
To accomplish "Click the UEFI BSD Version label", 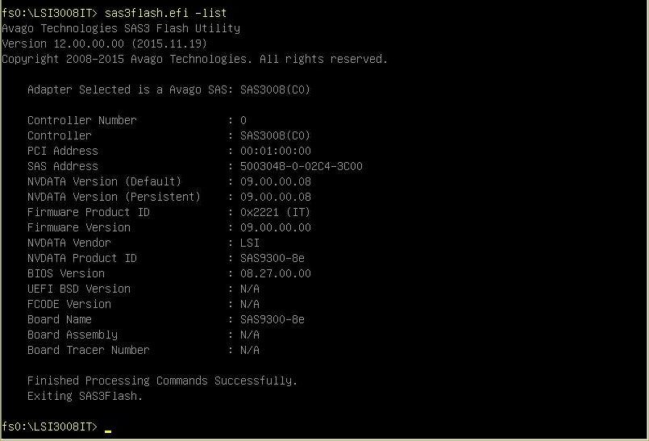I will point(79,289).
